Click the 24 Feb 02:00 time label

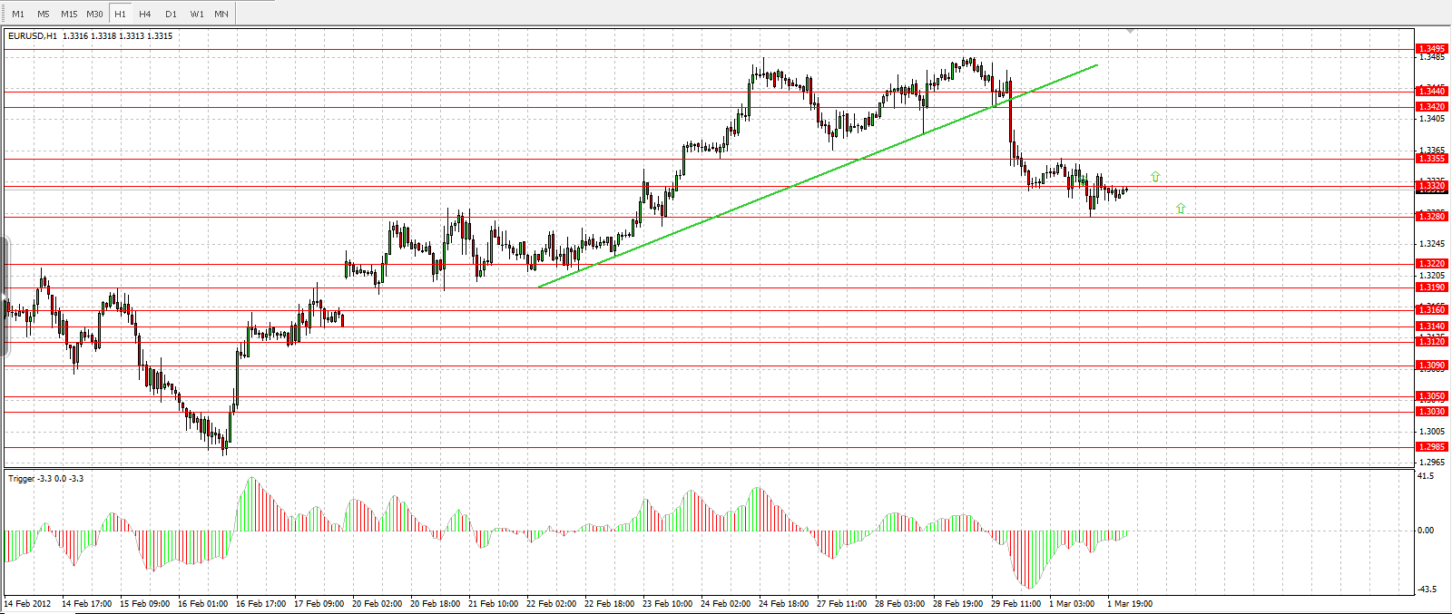pos(726,604)
